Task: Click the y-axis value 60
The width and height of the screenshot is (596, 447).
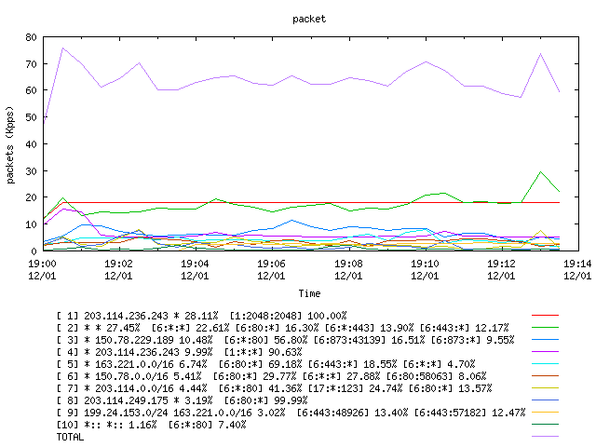Action: coord(31,90)
